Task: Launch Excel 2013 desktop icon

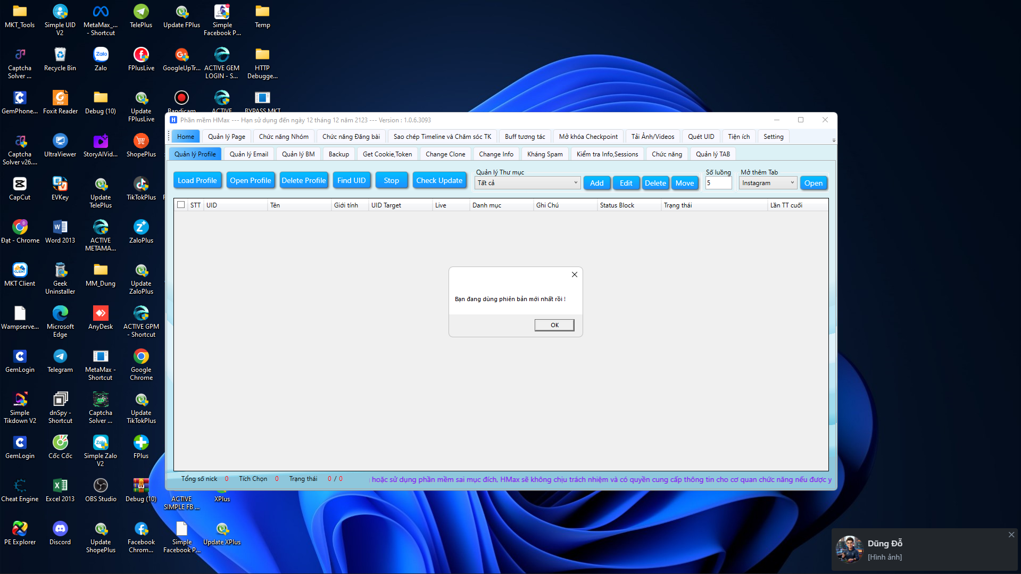Action: [60, 490]
